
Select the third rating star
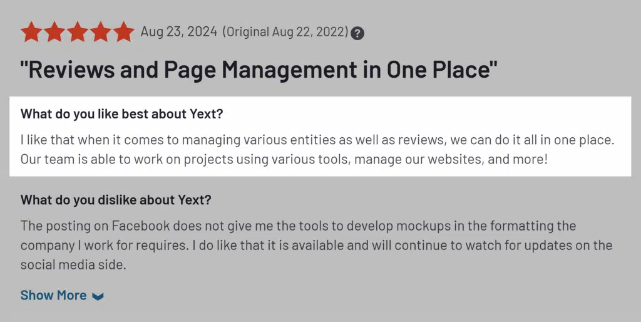pyautogui.click(x=78, y=31)
